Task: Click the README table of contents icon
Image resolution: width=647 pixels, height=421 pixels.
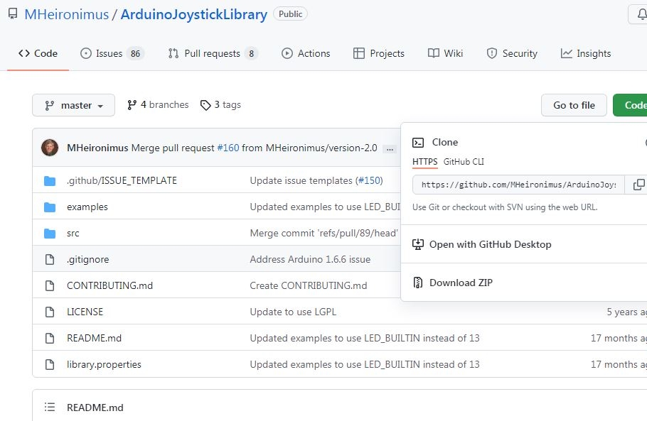Action: (50, 408)
